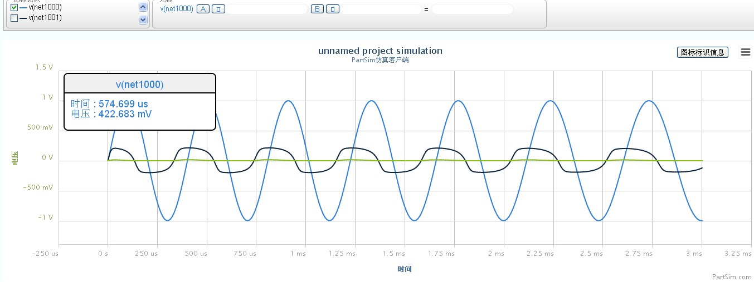Image resolution: width=754 pixels, height=282 pixels.
Task: Click the 图标标识信息 button
Action: (x=703, y=52)
